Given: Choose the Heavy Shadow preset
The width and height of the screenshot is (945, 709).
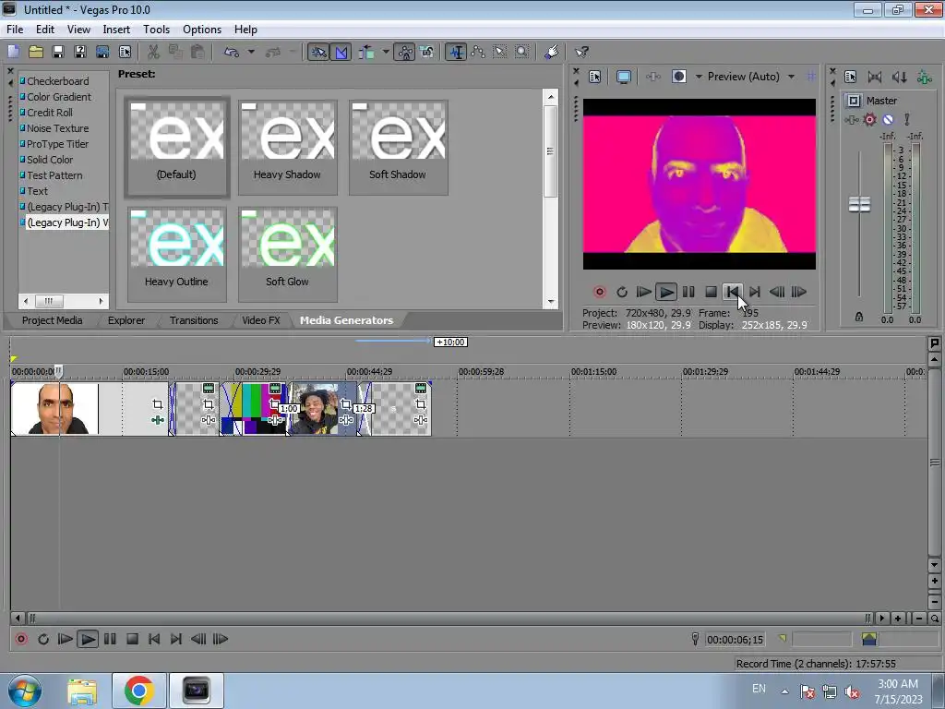Looking at the screenshot, I should click(288, 147).
